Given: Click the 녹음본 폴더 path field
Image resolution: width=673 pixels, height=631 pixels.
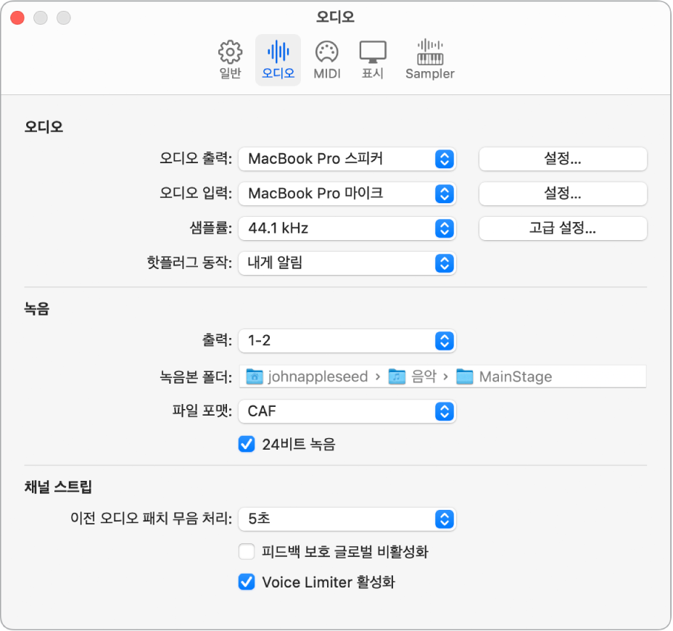Looking at the screenshot, I should [442, 376].
